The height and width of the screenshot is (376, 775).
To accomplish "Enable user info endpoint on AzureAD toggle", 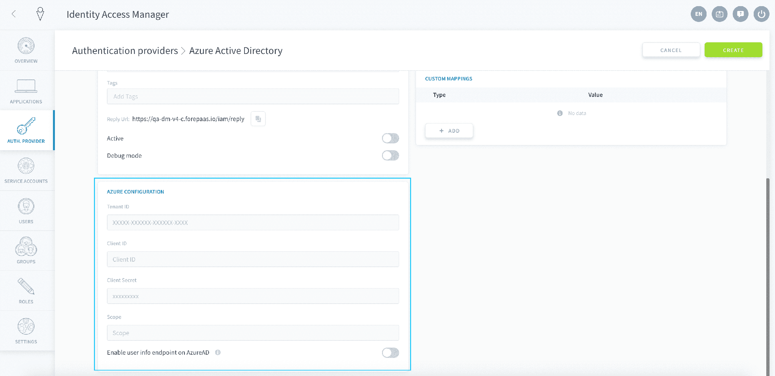I will click(x=390, y=353).
